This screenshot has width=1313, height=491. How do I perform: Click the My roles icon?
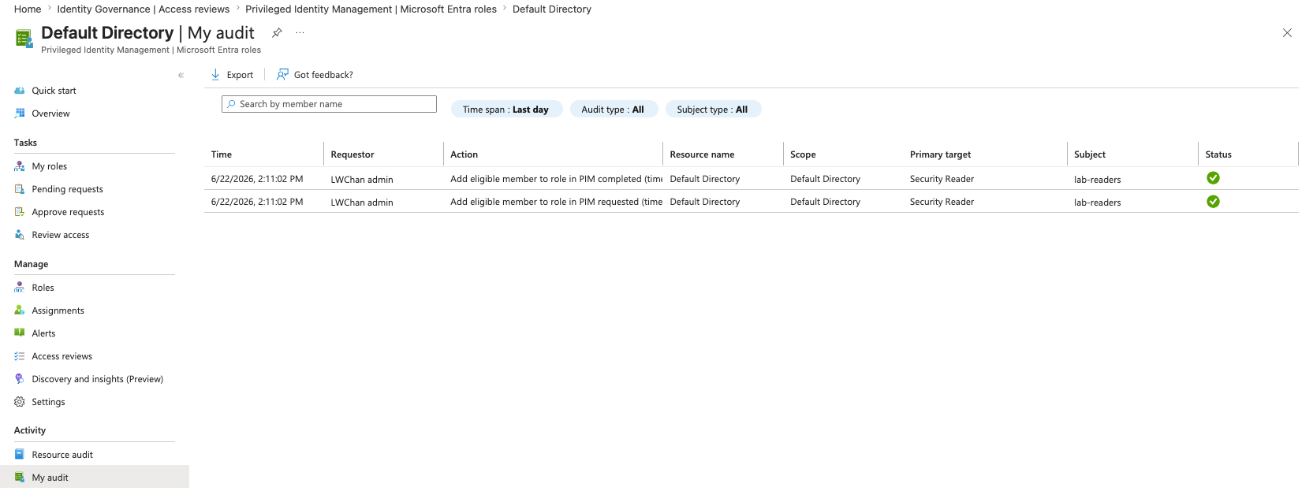[x=20, y=166]
